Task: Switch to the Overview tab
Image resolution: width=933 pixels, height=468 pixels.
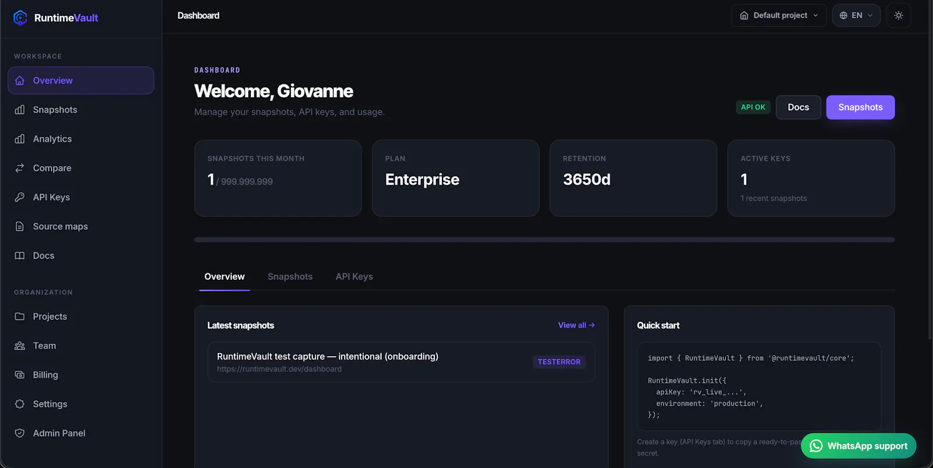Action: (225, 277)
